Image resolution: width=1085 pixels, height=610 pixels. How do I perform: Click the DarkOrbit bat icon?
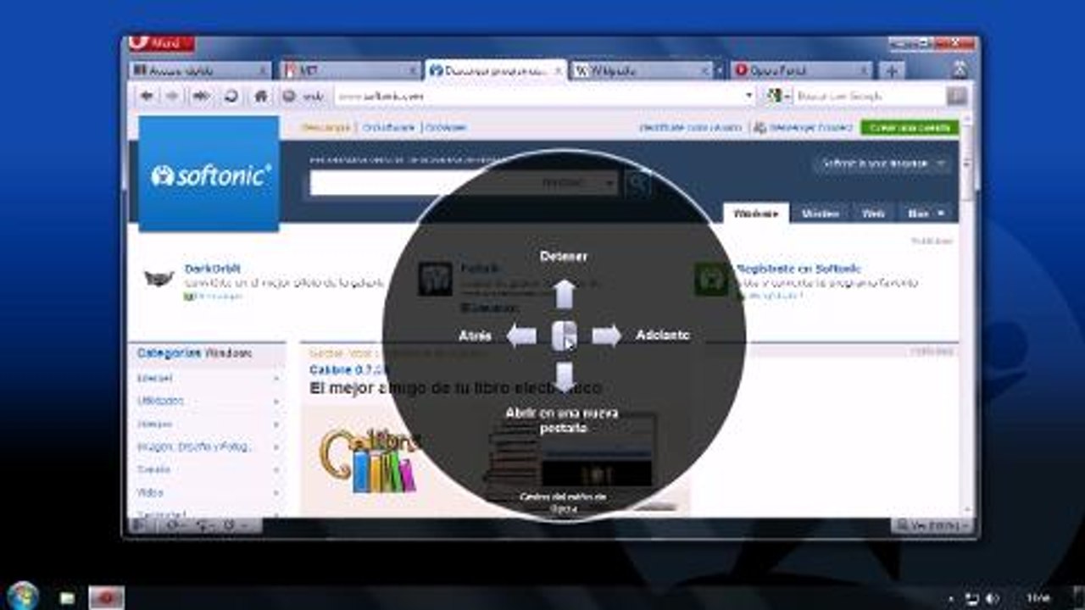click(x=159, y=278)
